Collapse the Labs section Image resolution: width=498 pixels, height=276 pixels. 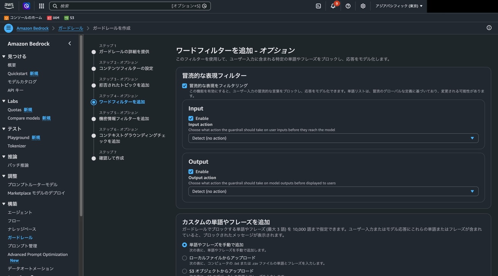(4, 101)
